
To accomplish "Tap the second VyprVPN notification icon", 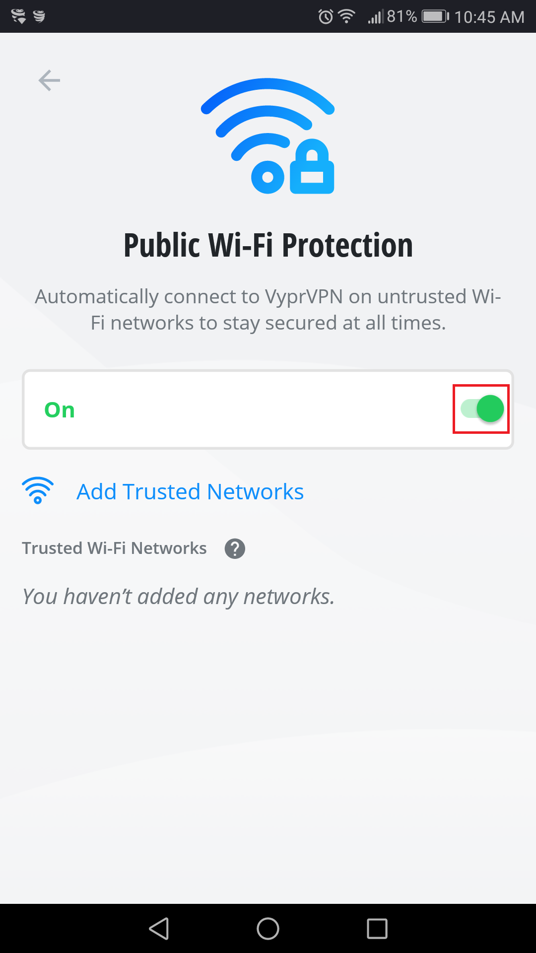I will coord(39,16).
